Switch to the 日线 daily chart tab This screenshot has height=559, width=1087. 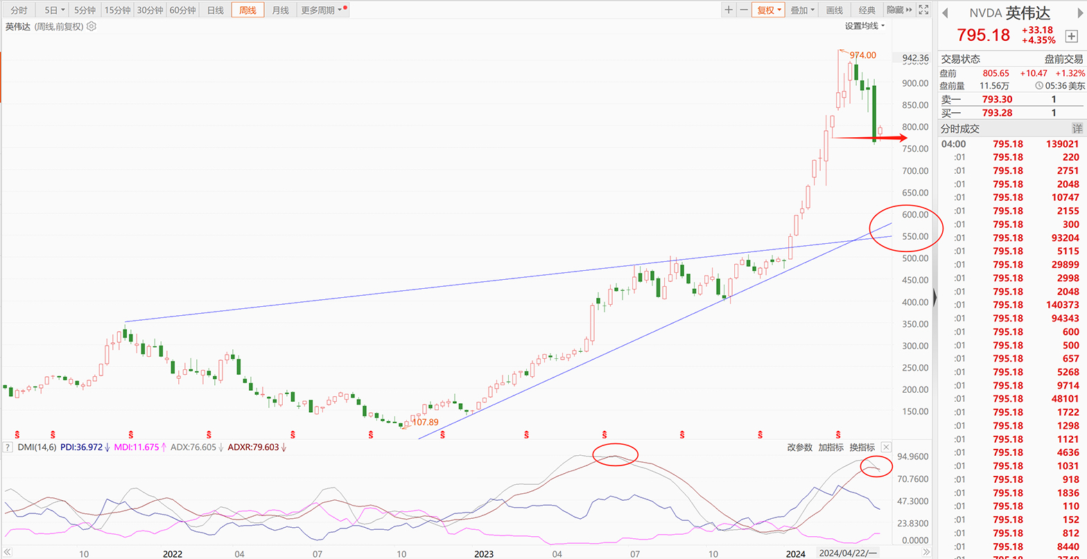pos(216,10)
